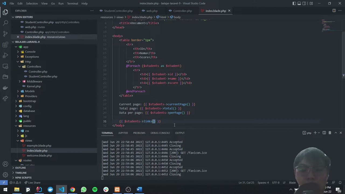345x194 pixels.
Task: Customize layout icon in title bar
Action: [x=311, y=4]
